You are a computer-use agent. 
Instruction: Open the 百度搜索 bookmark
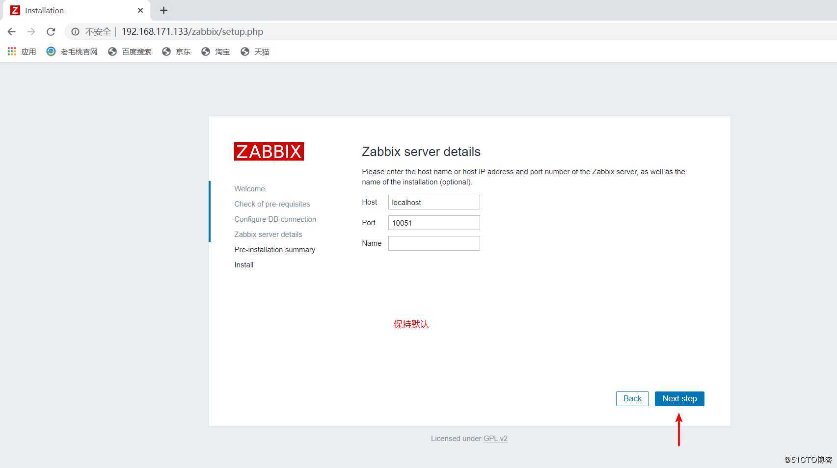click(130, 52)
